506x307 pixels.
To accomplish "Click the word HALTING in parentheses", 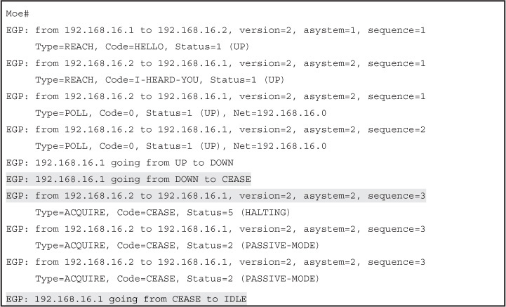I will click(265, 212).
